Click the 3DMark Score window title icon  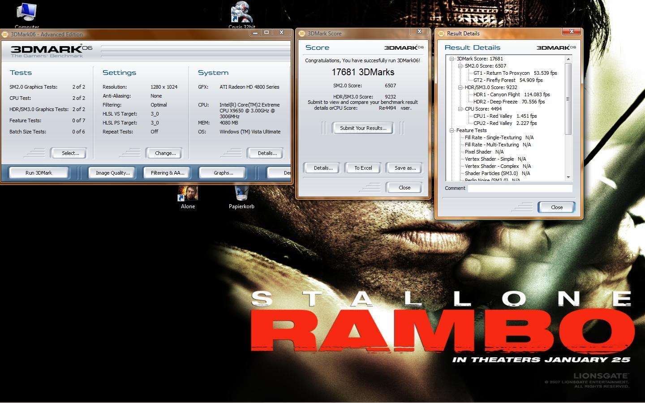302,34
